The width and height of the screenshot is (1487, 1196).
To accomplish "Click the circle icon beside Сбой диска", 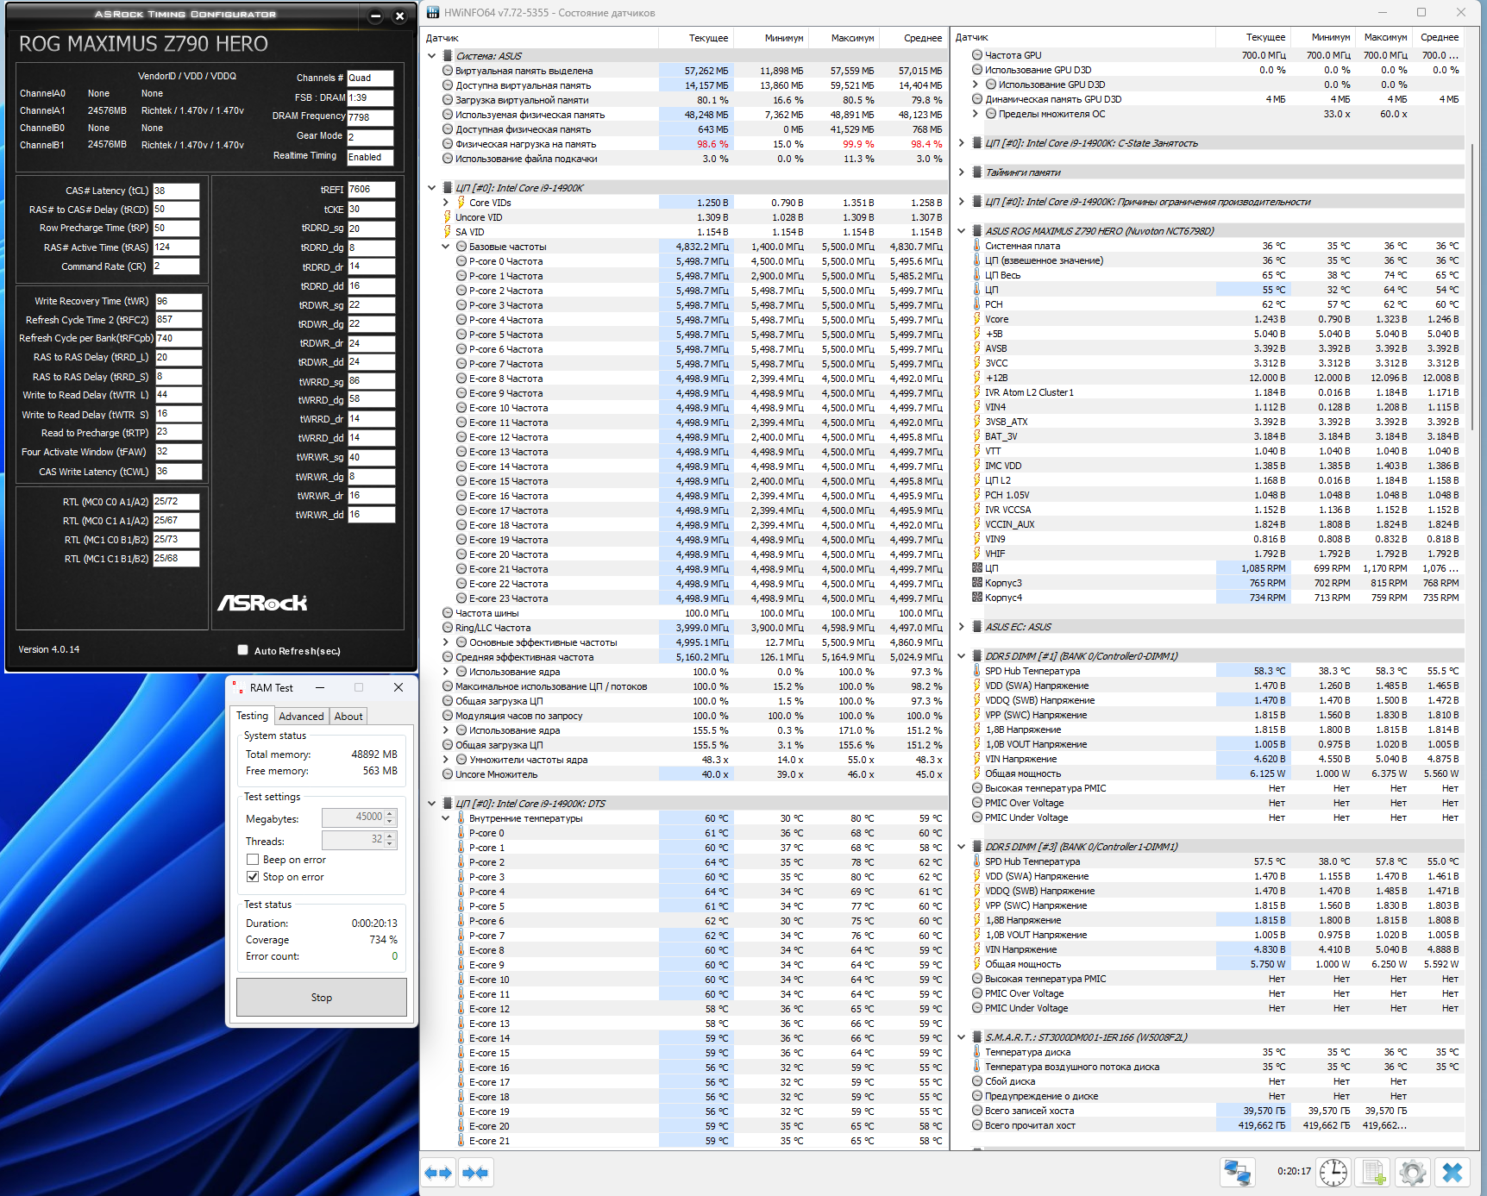I will 977,1081.
